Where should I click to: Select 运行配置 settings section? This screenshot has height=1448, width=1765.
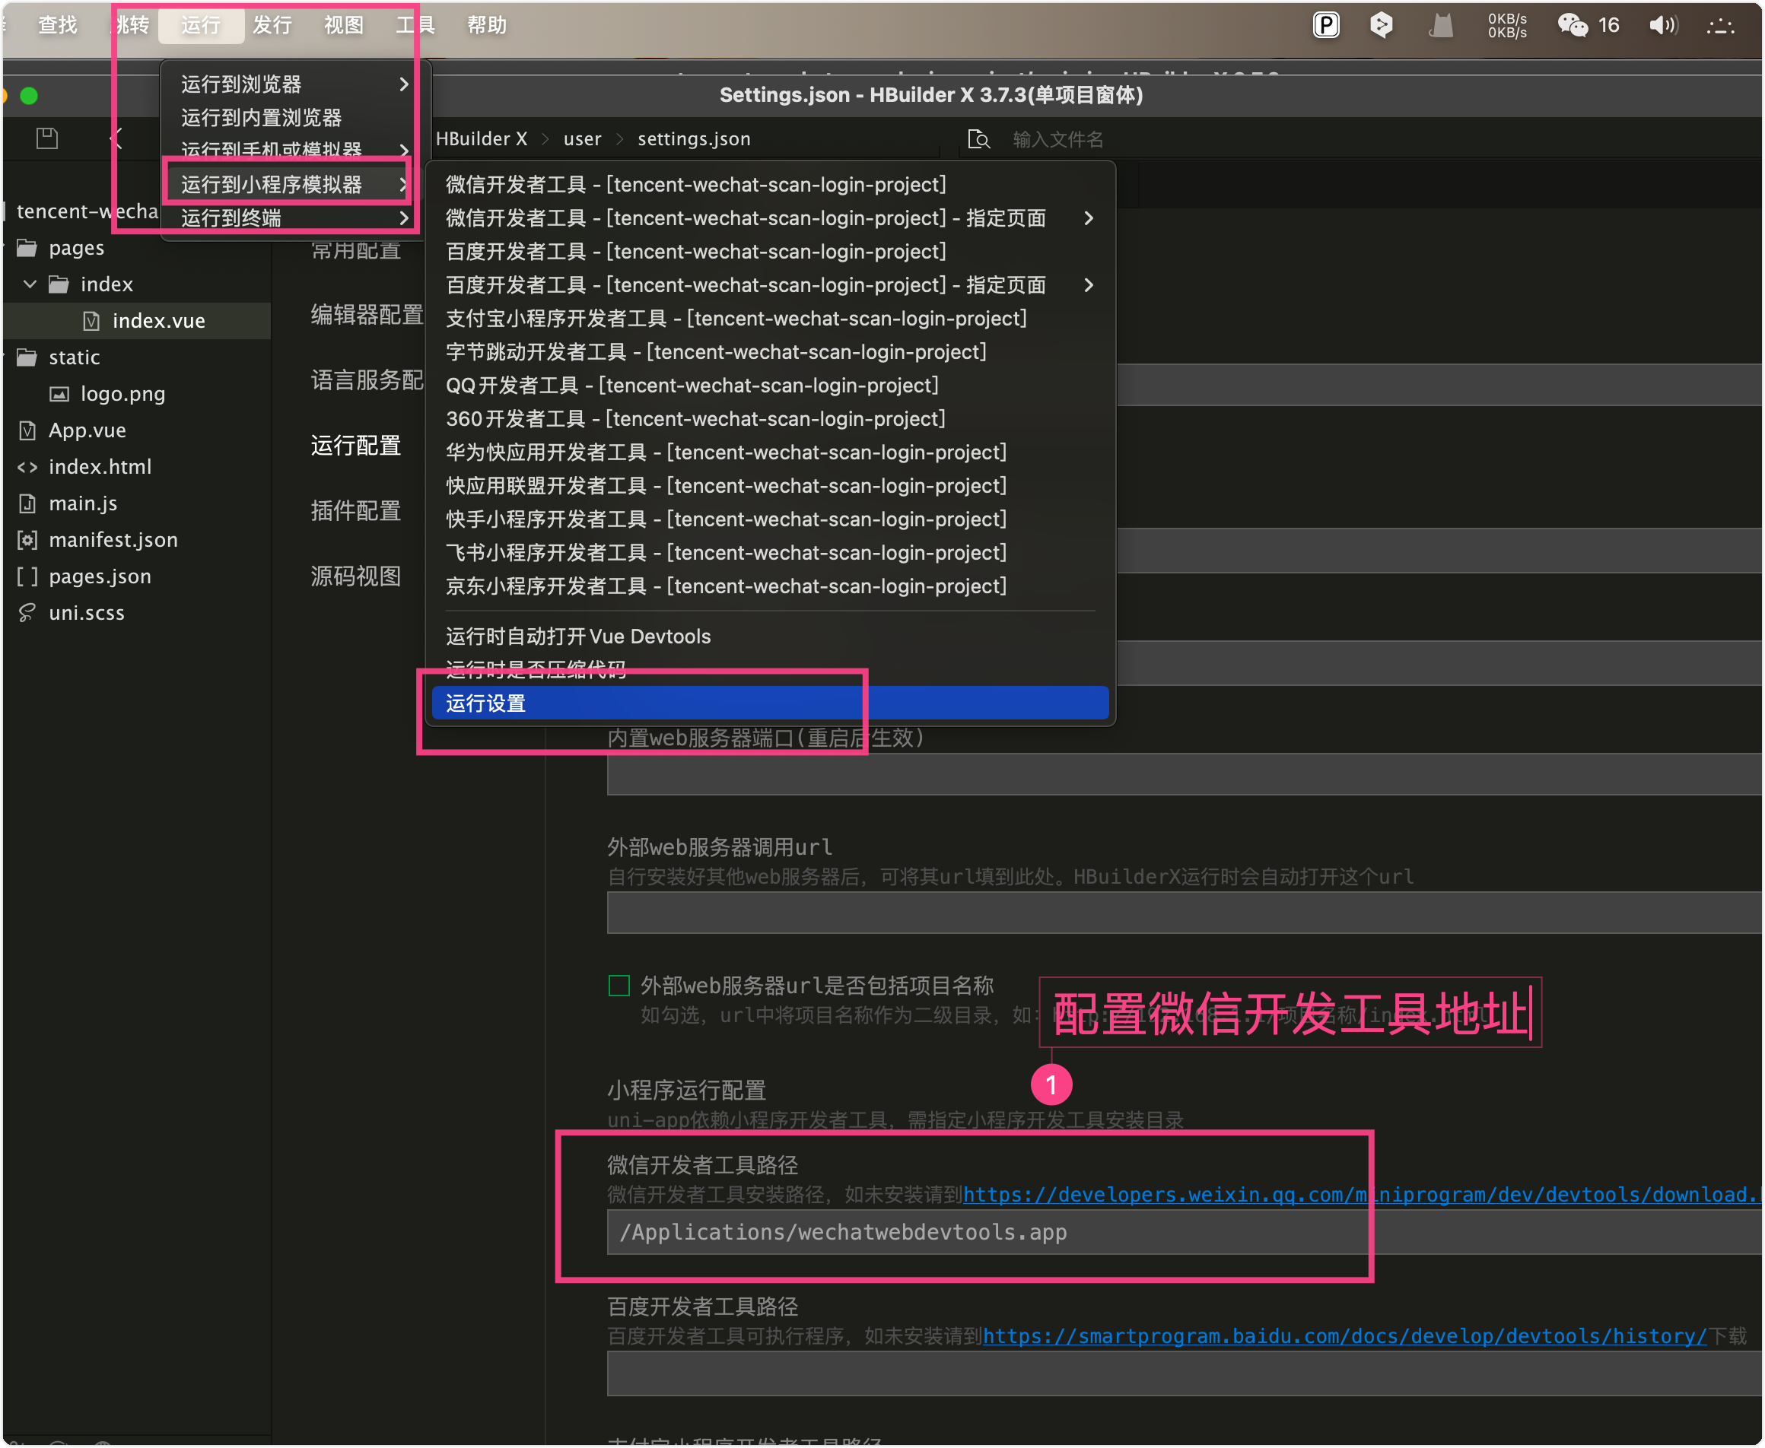coord(356,446)
